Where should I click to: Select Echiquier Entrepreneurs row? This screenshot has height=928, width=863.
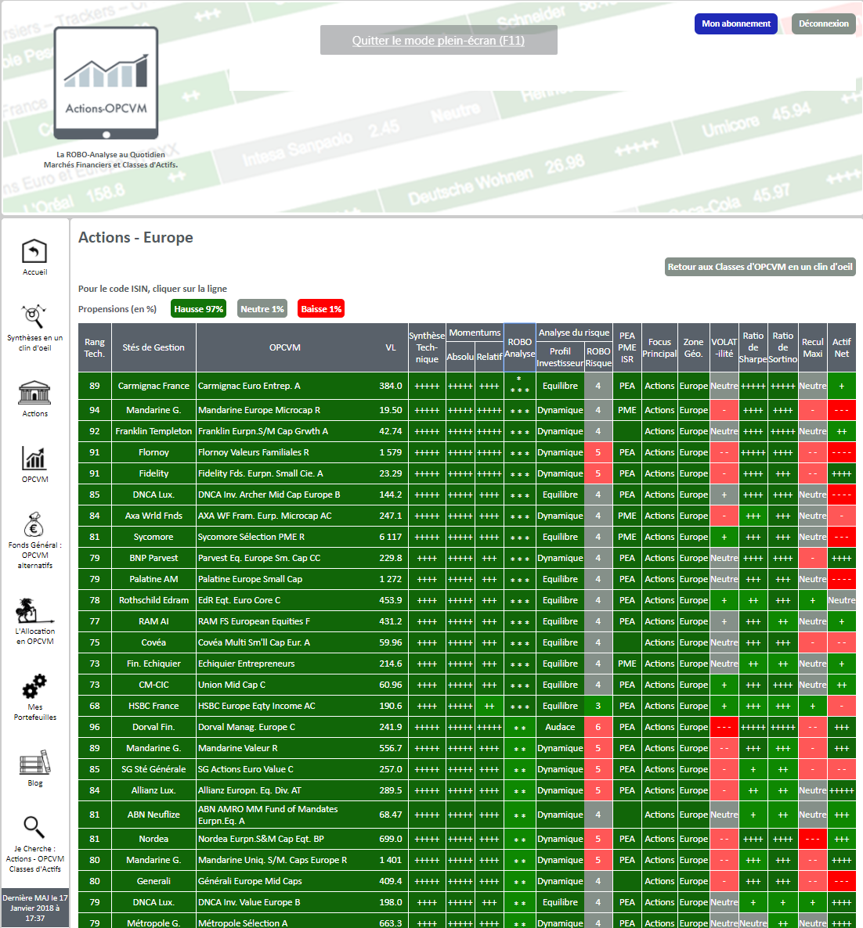[x=467, y=664]
